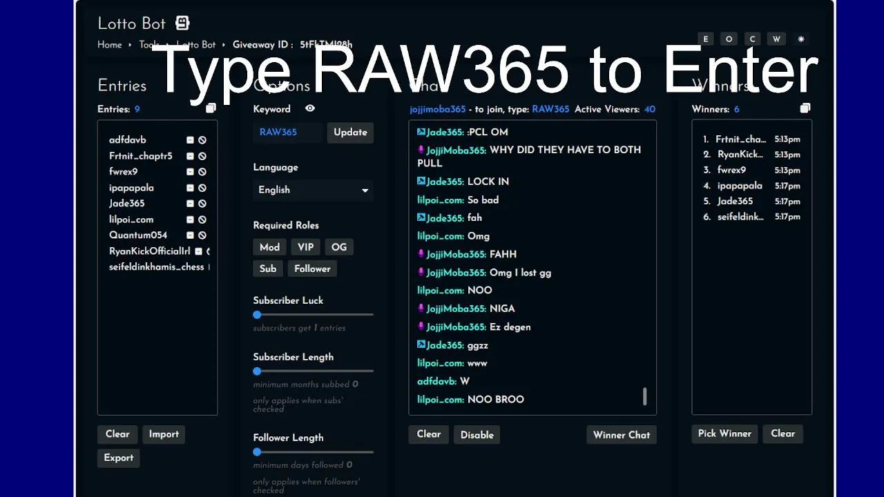Viewport: 884px width, 497px height.
Task: Toggle the OG required role
Action: [x=339, y=247]
